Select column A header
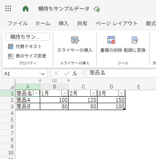156x159 pixels. (x=28, y=86)
